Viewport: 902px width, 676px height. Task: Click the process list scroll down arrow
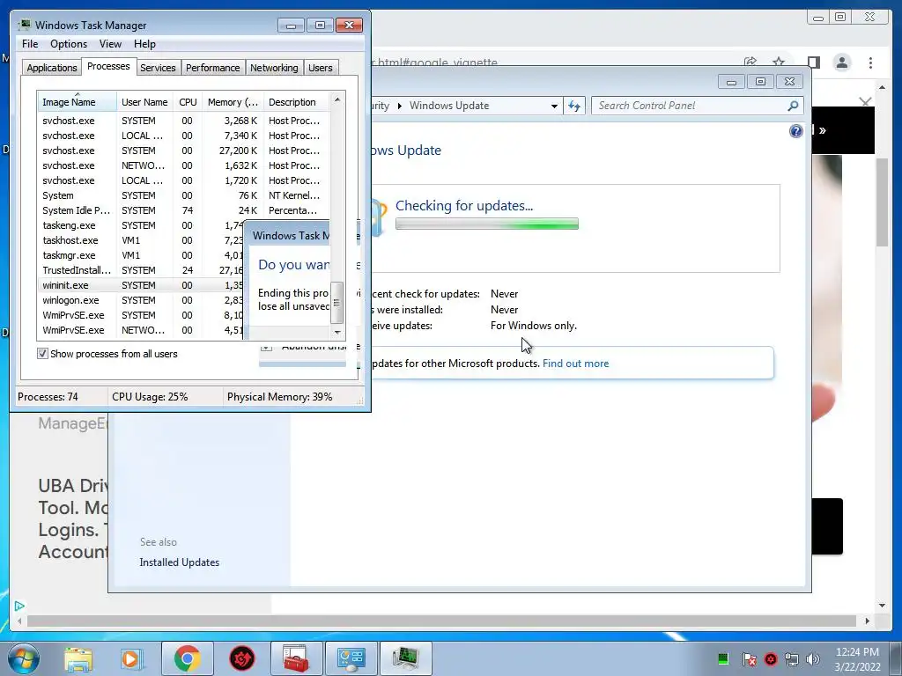click(337, 332)
